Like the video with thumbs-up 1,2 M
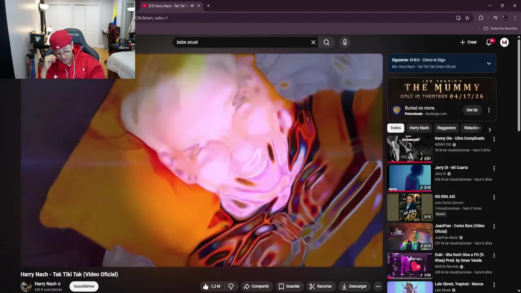521x293 pixels. pos(212,286)
